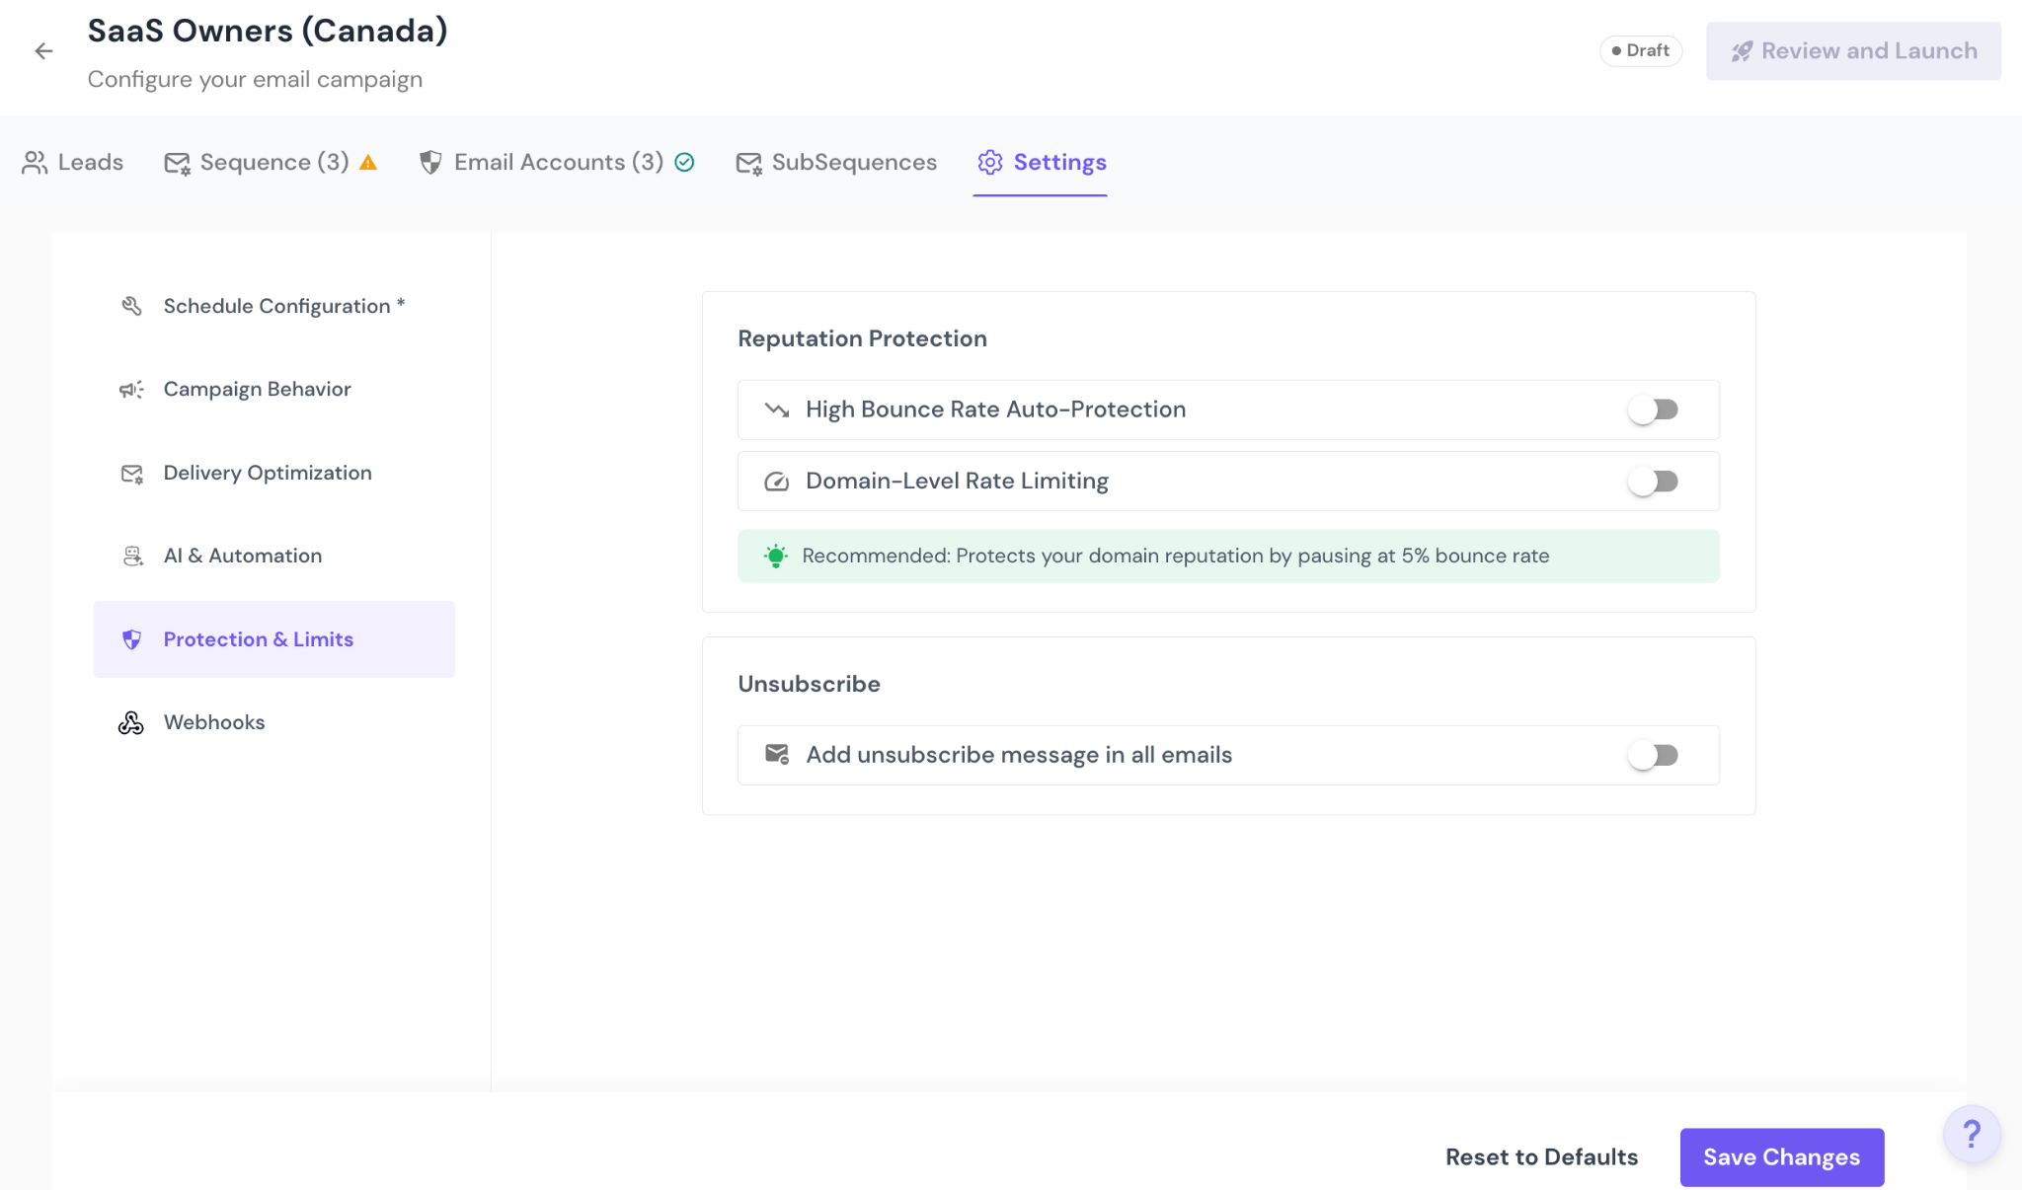Click the bounce rate trending-down icon
This screenshot has width=2022, height=1190.
777,409
